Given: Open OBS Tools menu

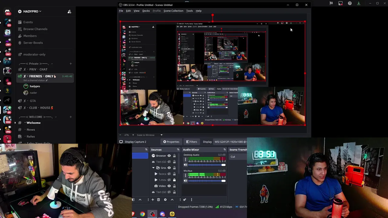Looking at the screenshot, I should click(x=189, y=11).
